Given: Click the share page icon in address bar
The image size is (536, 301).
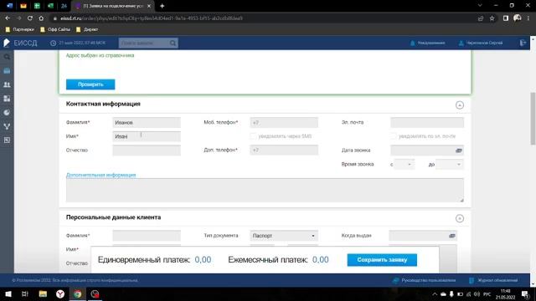Looking at the screenshot, I should pyautogui.click(x=481, y=18).
